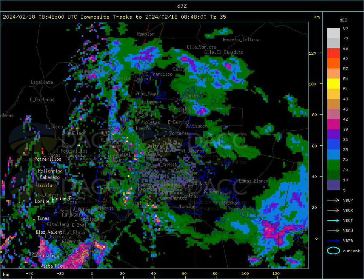This screenshot has height=279, width=364.
Task: Pick the purple swatch between 39 and 36
Action: (x=333, y=134)
